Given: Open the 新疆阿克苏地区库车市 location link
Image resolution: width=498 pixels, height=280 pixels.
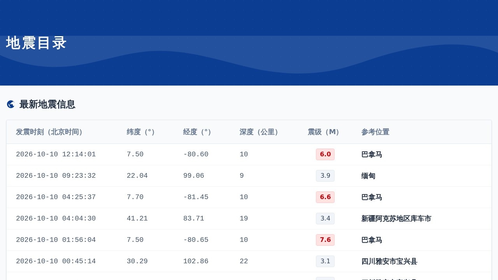Looking at the screenshot, I should tap(396, 219).
